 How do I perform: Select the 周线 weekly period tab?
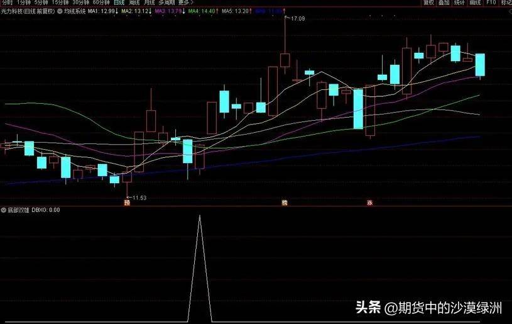(x=134, y=3)
